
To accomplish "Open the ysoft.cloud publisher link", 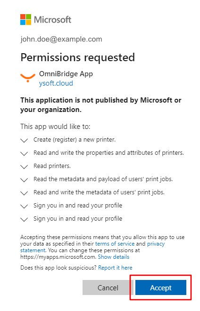I will (56, 83).
